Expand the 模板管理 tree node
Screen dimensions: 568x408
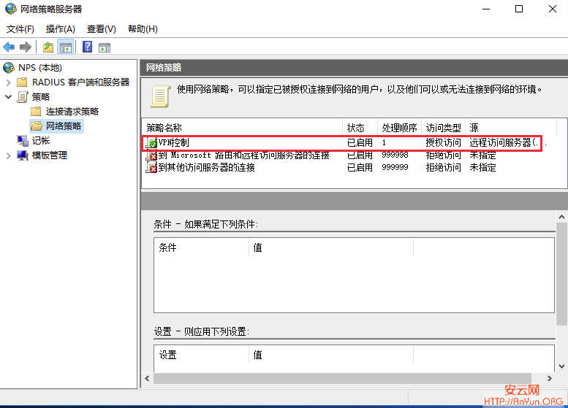point(8,155)
